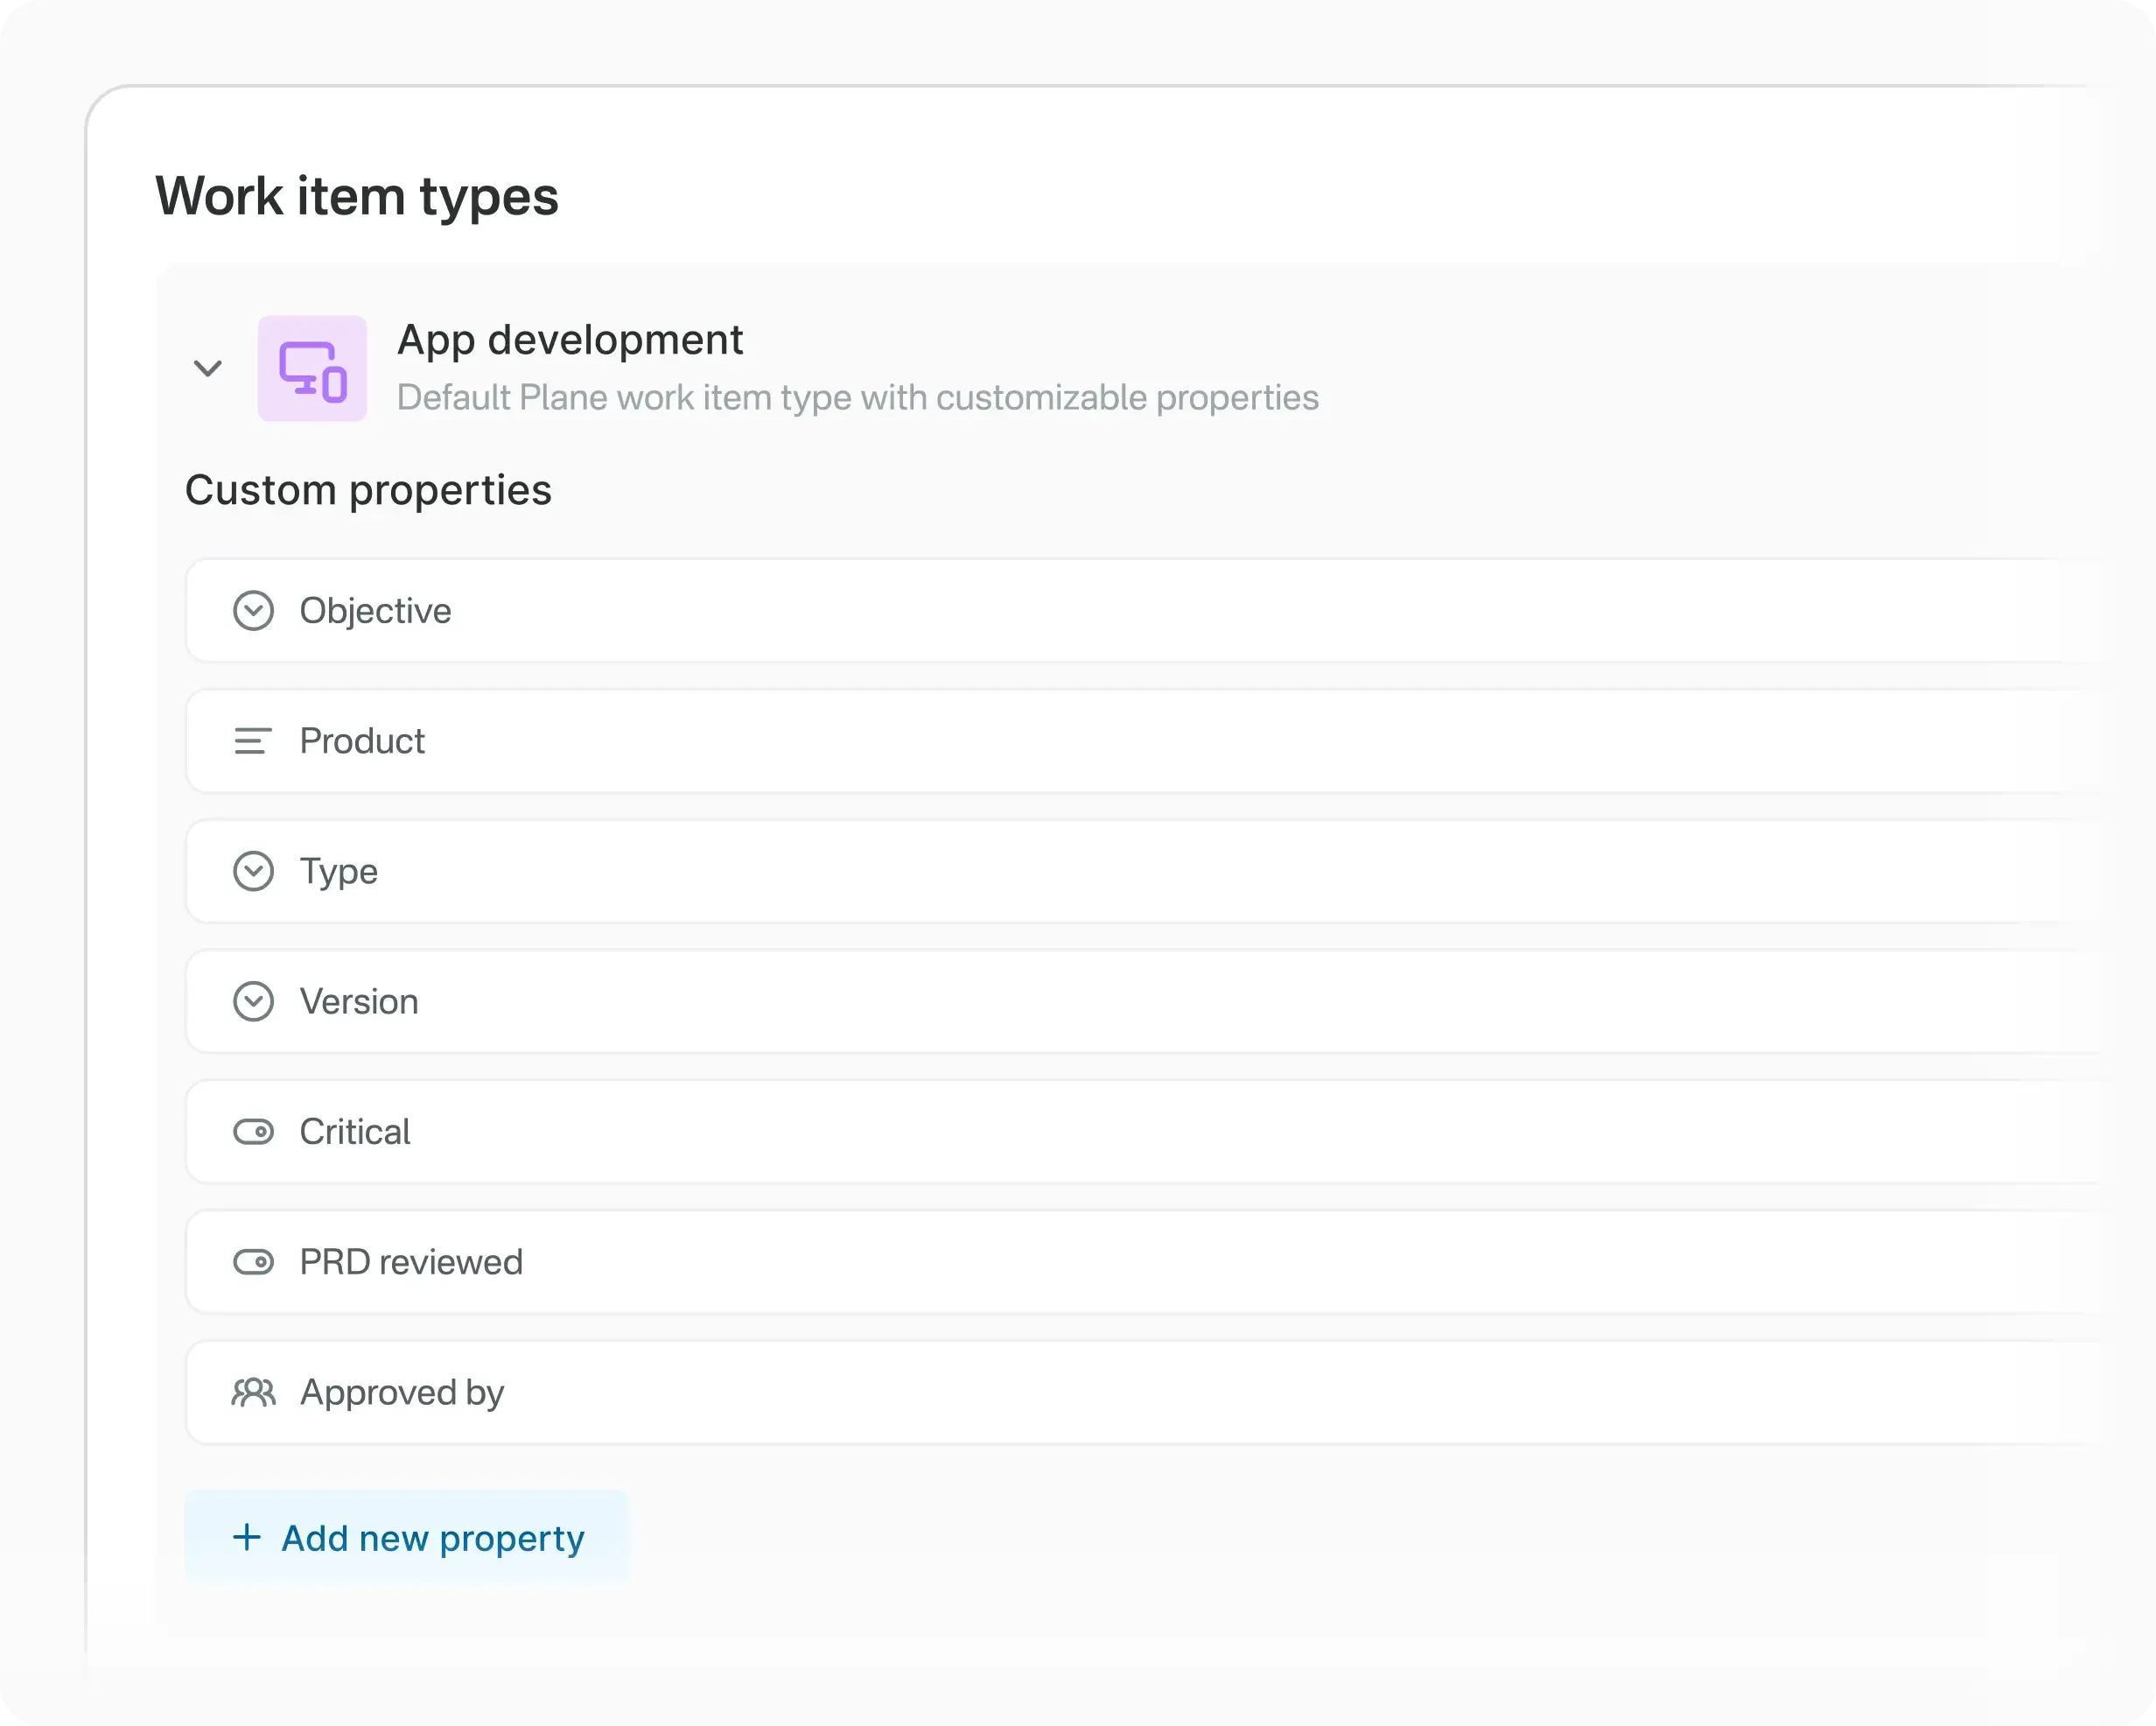Click the dropdown icon beside Objective property
The image size is (2156, 1726).
coord(254,610)
